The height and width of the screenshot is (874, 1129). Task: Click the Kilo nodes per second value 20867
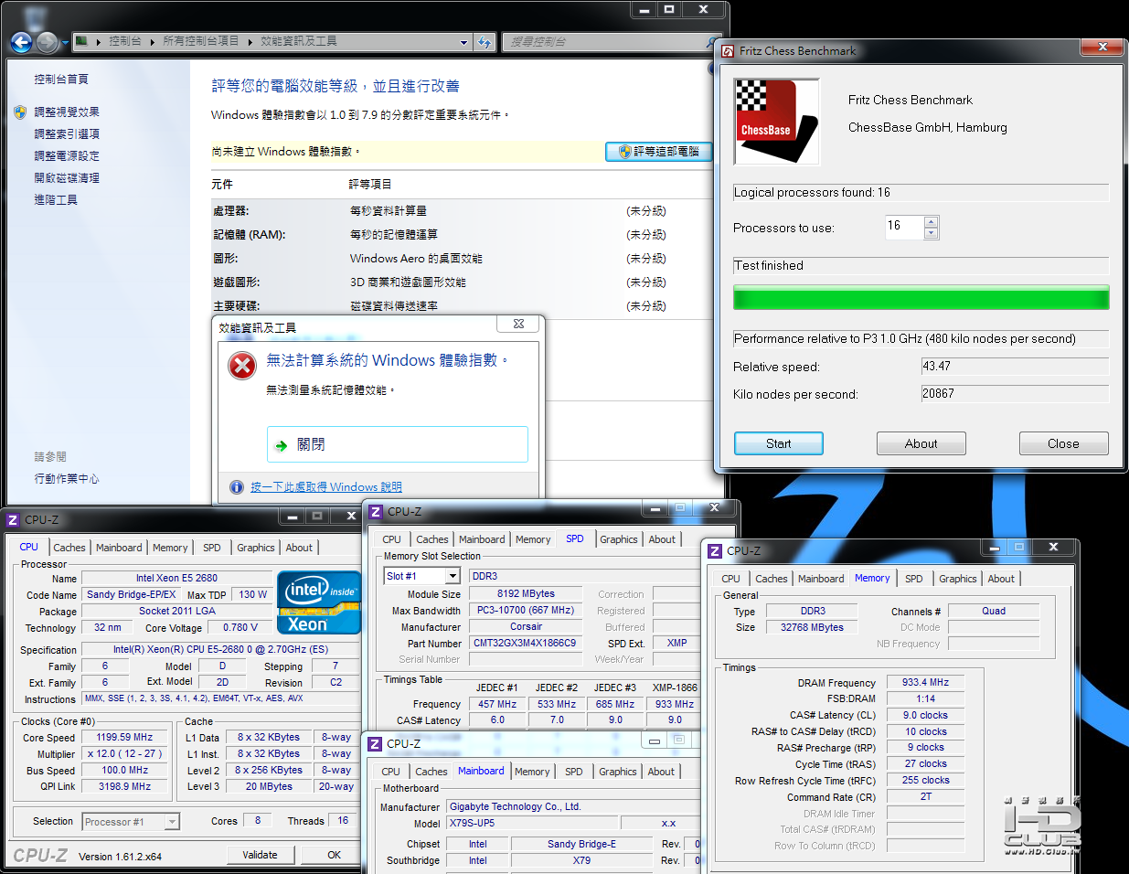1015,394
